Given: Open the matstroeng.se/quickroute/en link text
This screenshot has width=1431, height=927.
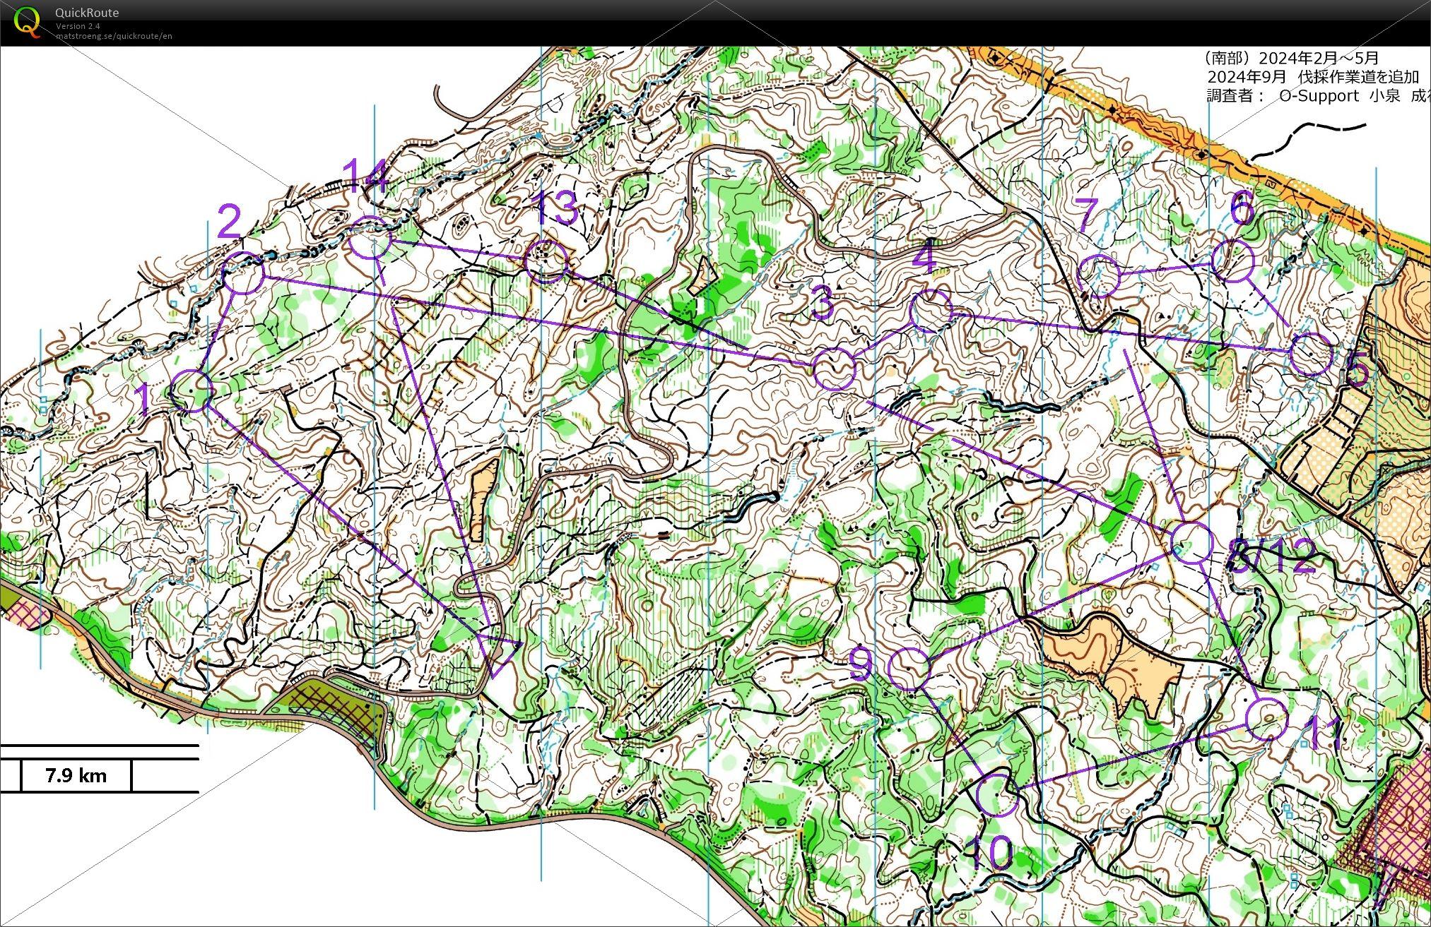Looking at the screenshot, I should tap(114, 36).
